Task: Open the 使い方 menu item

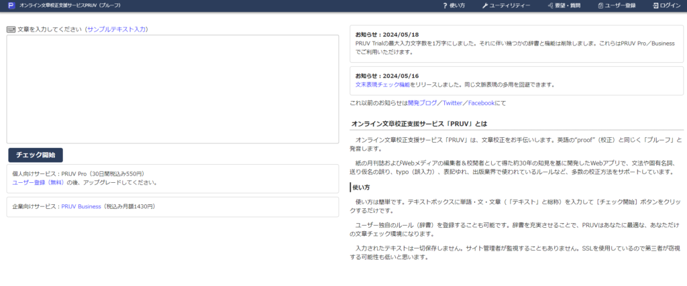Action: pyautogui.click(x=454, y=5)
